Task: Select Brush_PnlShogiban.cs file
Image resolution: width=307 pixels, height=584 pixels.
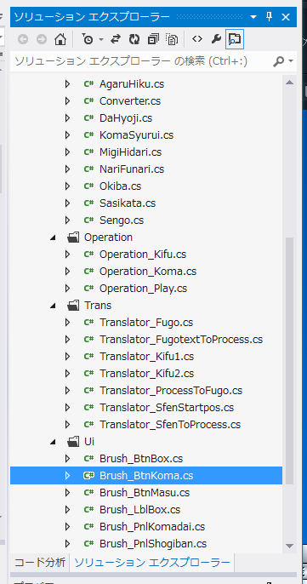Action: 153,544
